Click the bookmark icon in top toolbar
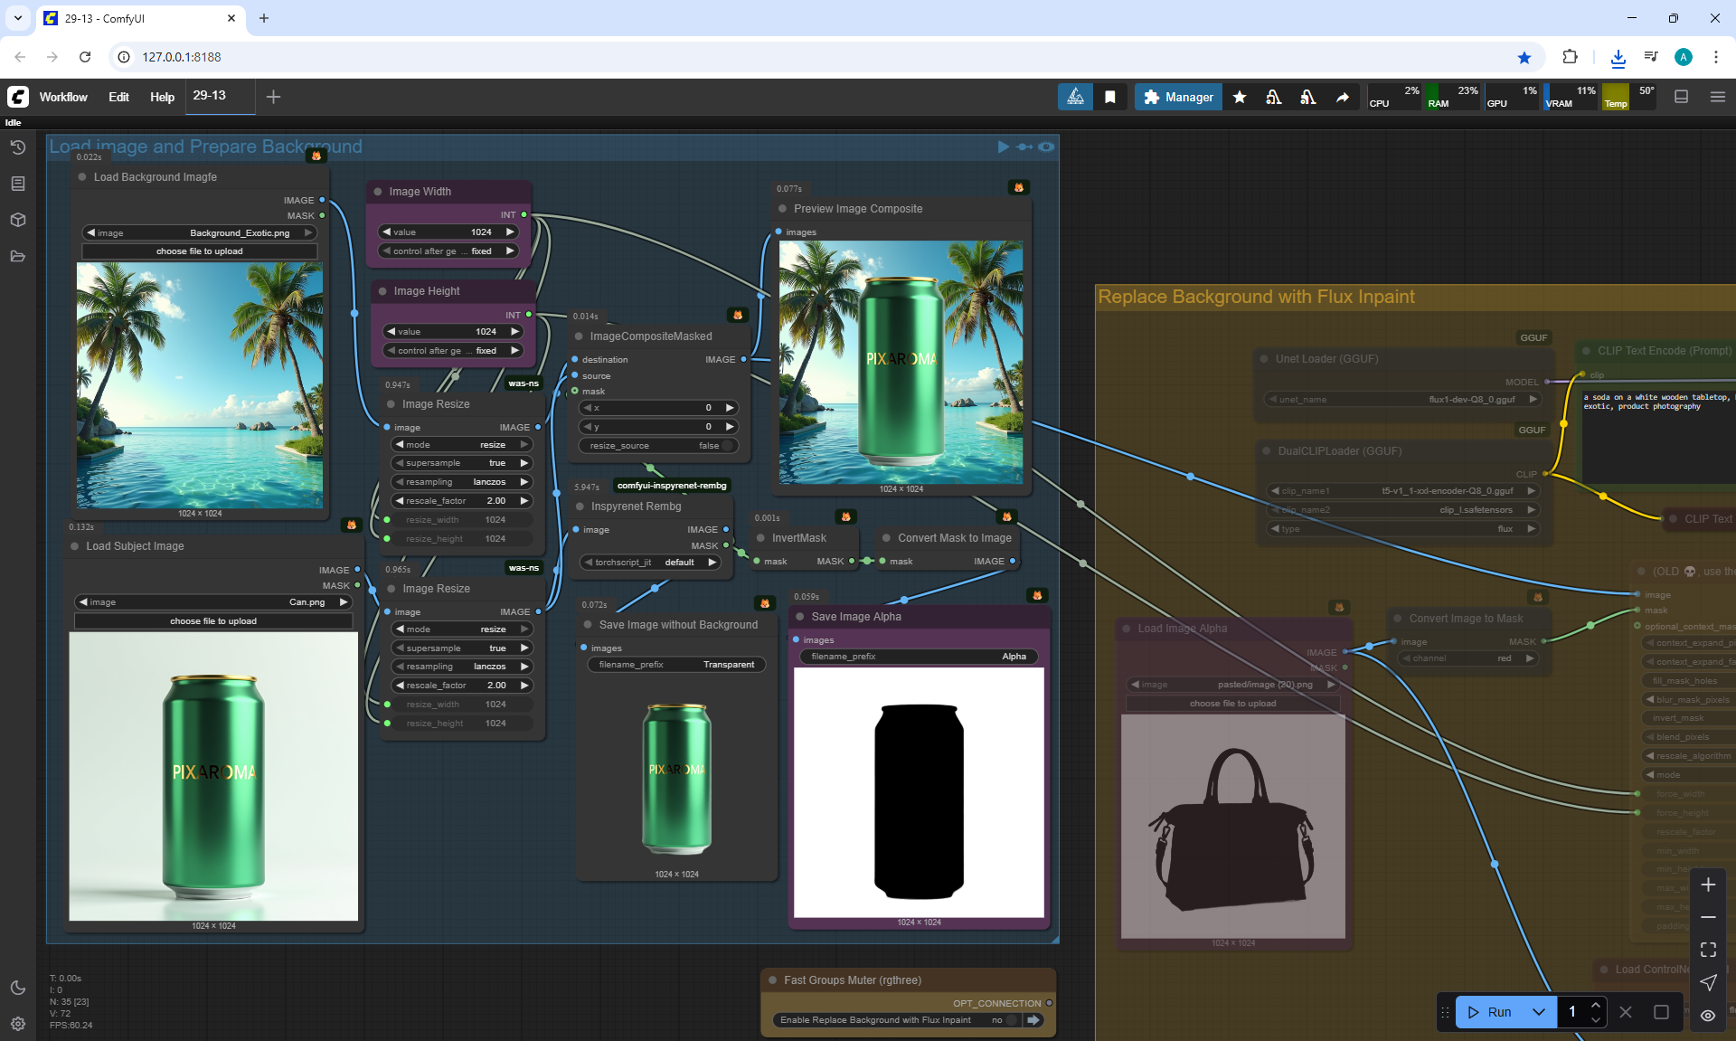The height and width of the screenshot is (1041, 1736). coord(1110,97)
